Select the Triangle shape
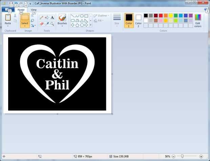 click(x=82, y=21)
